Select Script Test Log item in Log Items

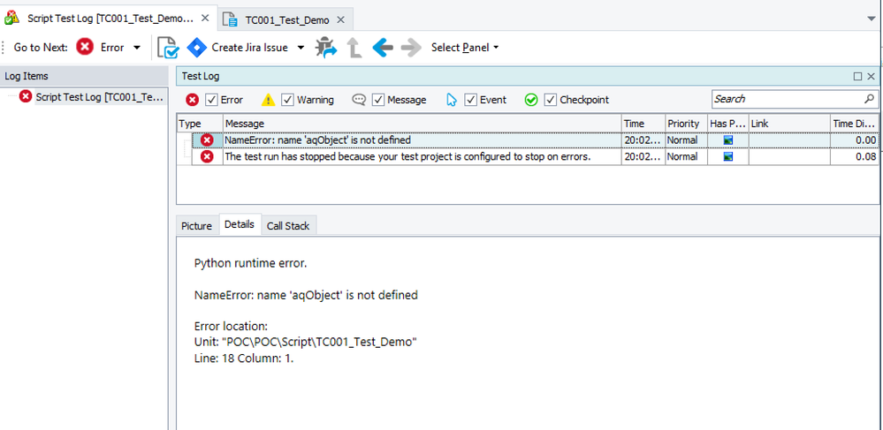pyautogui.click(x=99, y=96)
